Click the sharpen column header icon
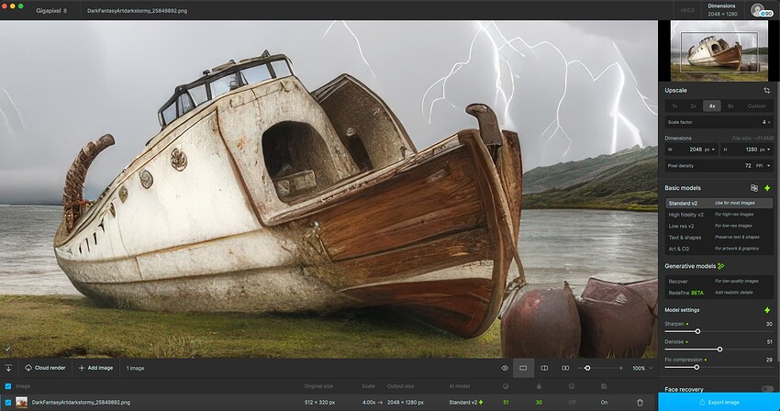This screenshot has height=411, width=780. click(539, 386)
